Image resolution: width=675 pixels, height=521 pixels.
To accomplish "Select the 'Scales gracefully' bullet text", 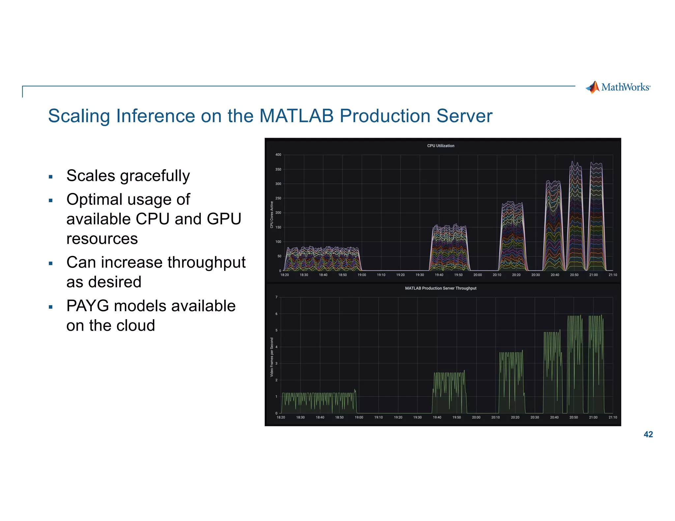I will point(128,176).
